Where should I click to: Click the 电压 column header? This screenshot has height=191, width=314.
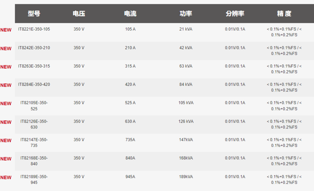click(79, 14)
